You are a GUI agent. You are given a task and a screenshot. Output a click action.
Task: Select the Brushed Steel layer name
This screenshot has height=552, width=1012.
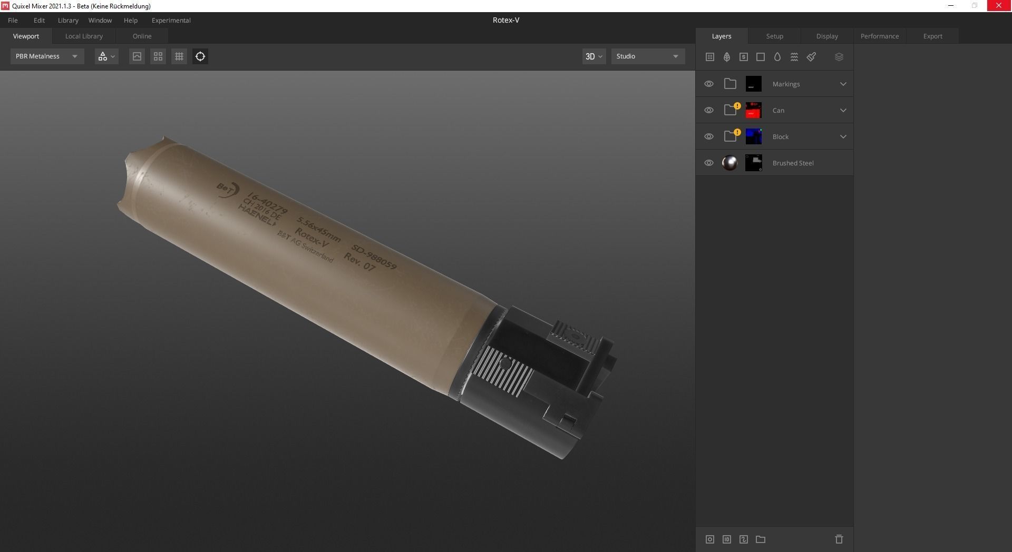coord(793,163)
